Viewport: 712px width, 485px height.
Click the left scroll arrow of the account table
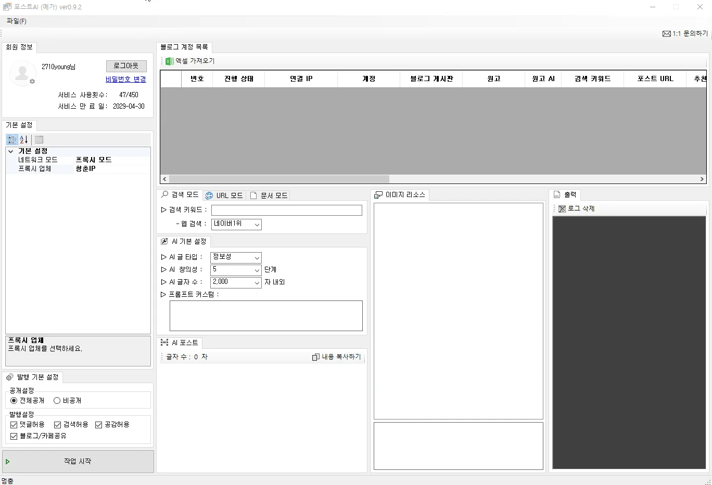point(164,179)
